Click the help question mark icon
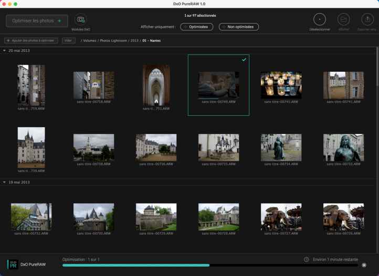The width and height of the screenshot is (379, 276). [306, 259]
